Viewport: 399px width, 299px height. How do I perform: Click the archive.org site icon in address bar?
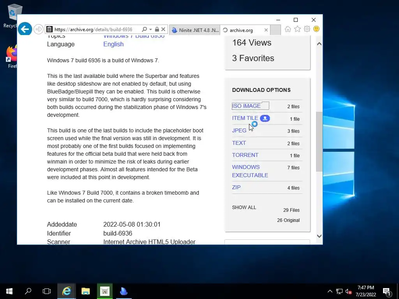(x=49, y=30)
